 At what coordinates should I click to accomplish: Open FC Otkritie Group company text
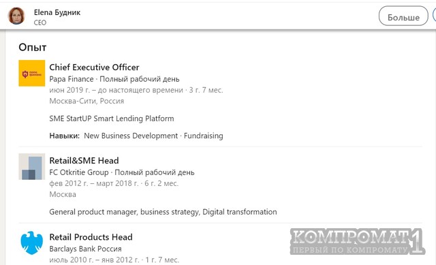coord(79,172)
